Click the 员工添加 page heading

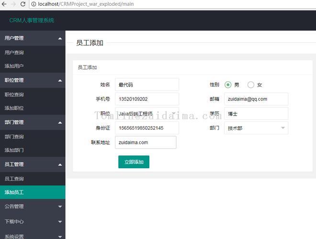coord(90,43)
